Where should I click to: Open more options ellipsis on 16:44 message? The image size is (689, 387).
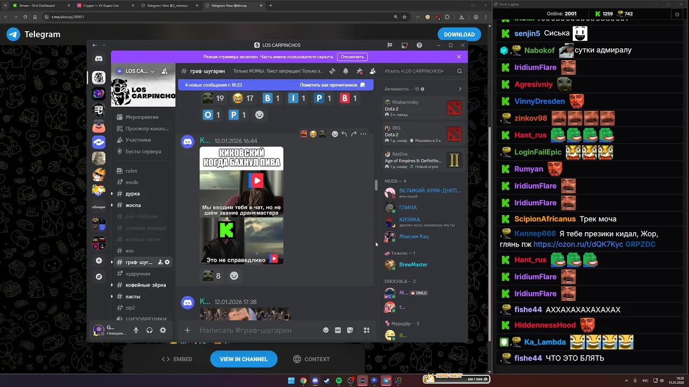click(x=363, y=134)
